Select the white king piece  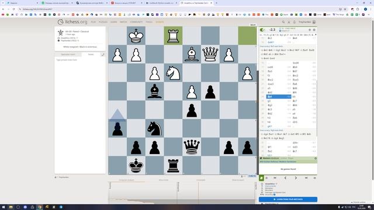(x=136, y=36)
